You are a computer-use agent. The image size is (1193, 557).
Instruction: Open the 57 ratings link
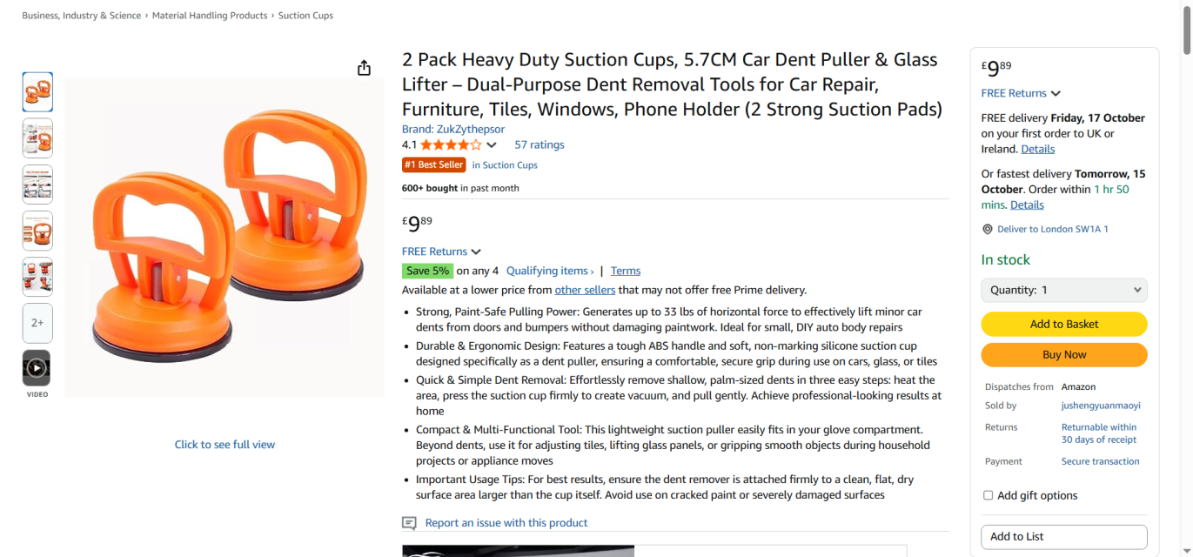(x=540, y=144)
